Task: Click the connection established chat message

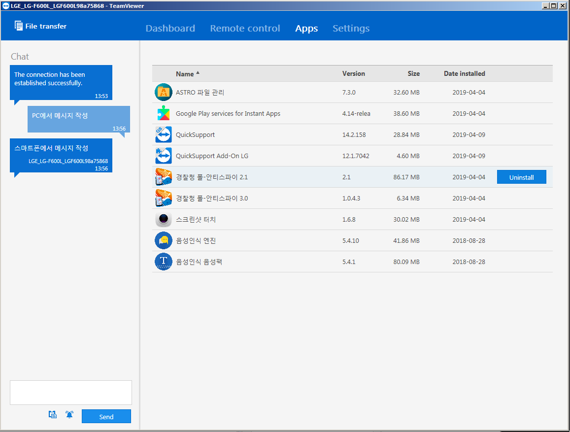Action: [x=61, y=82]
